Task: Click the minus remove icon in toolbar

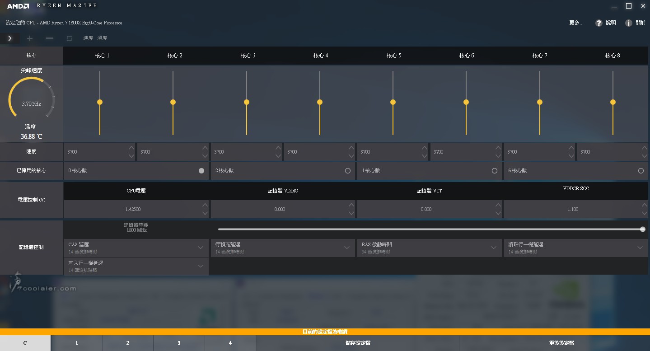Action: pos(50,38)
